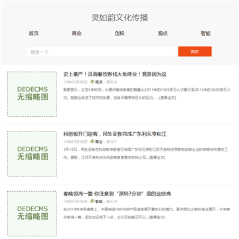Open the 创投 navigation item
Viewport: 239px width, 239px height.
[x=119, y=33]
